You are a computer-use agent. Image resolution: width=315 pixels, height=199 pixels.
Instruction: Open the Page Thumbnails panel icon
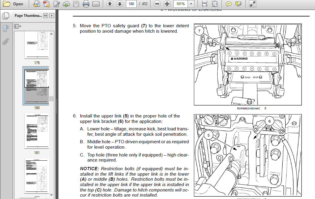coord(6,16)
